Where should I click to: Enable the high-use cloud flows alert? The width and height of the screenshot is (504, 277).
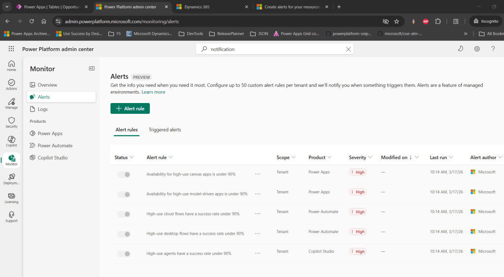124,214
